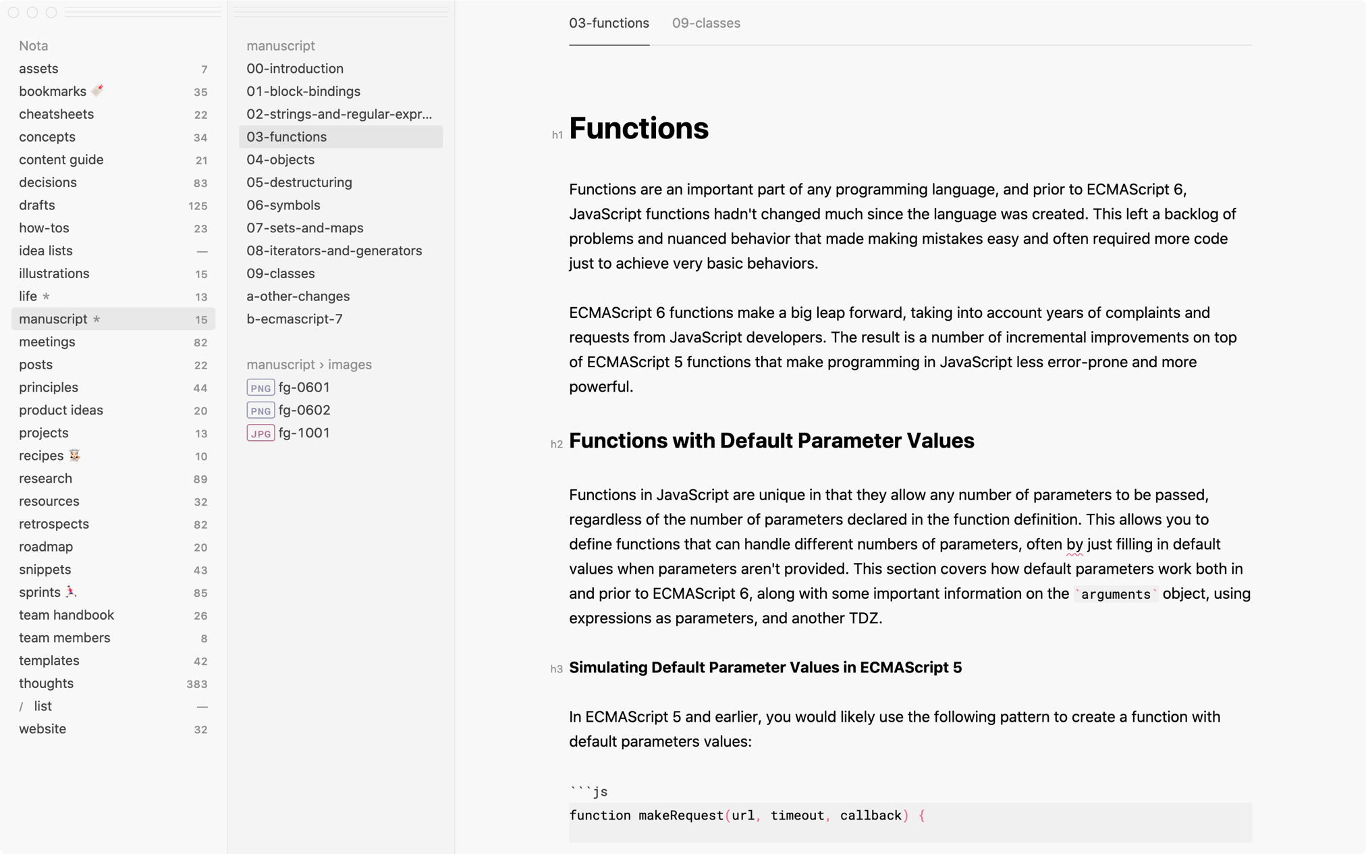Open the 02-strings-and-regular-expr note

341,114
